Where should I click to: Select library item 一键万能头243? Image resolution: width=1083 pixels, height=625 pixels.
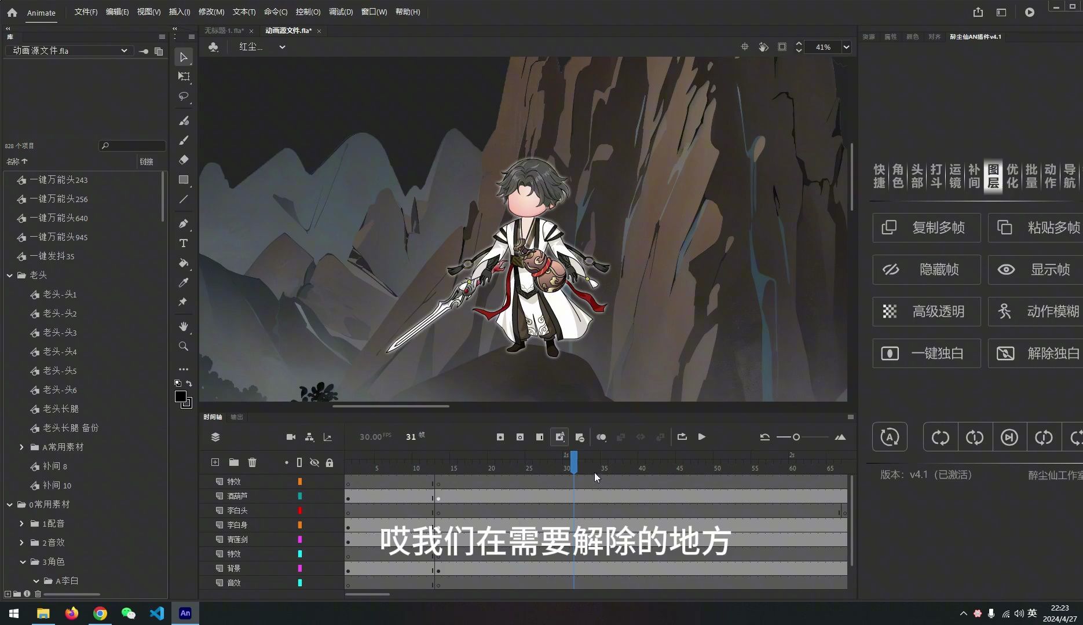pos(58,180)
